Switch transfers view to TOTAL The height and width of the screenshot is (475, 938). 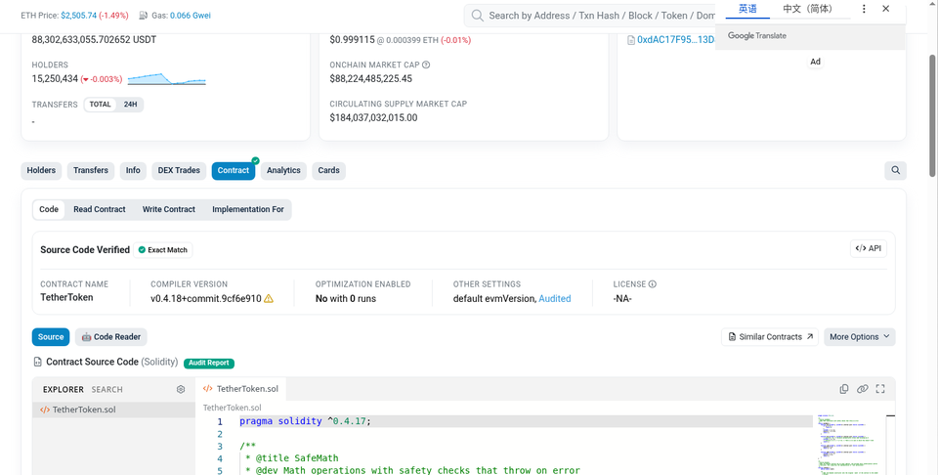100,105
